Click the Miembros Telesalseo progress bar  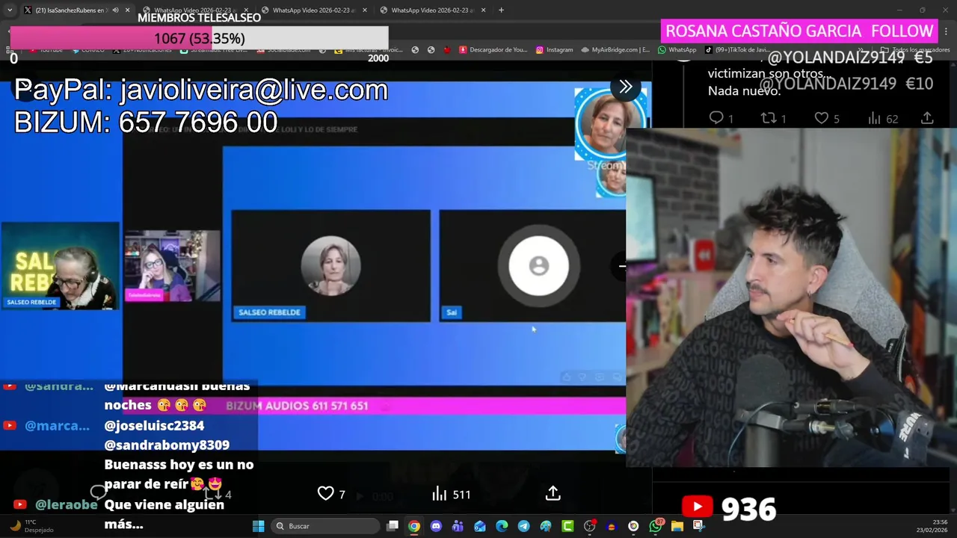[199, 38]
